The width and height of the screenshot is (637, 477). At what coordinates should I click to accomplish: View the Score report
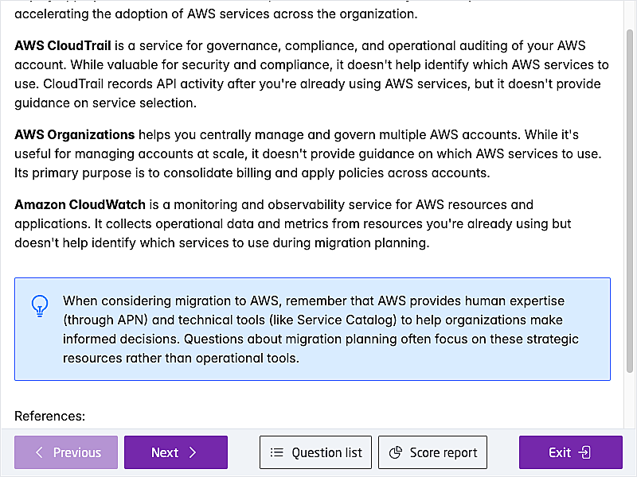pos(432,452)
